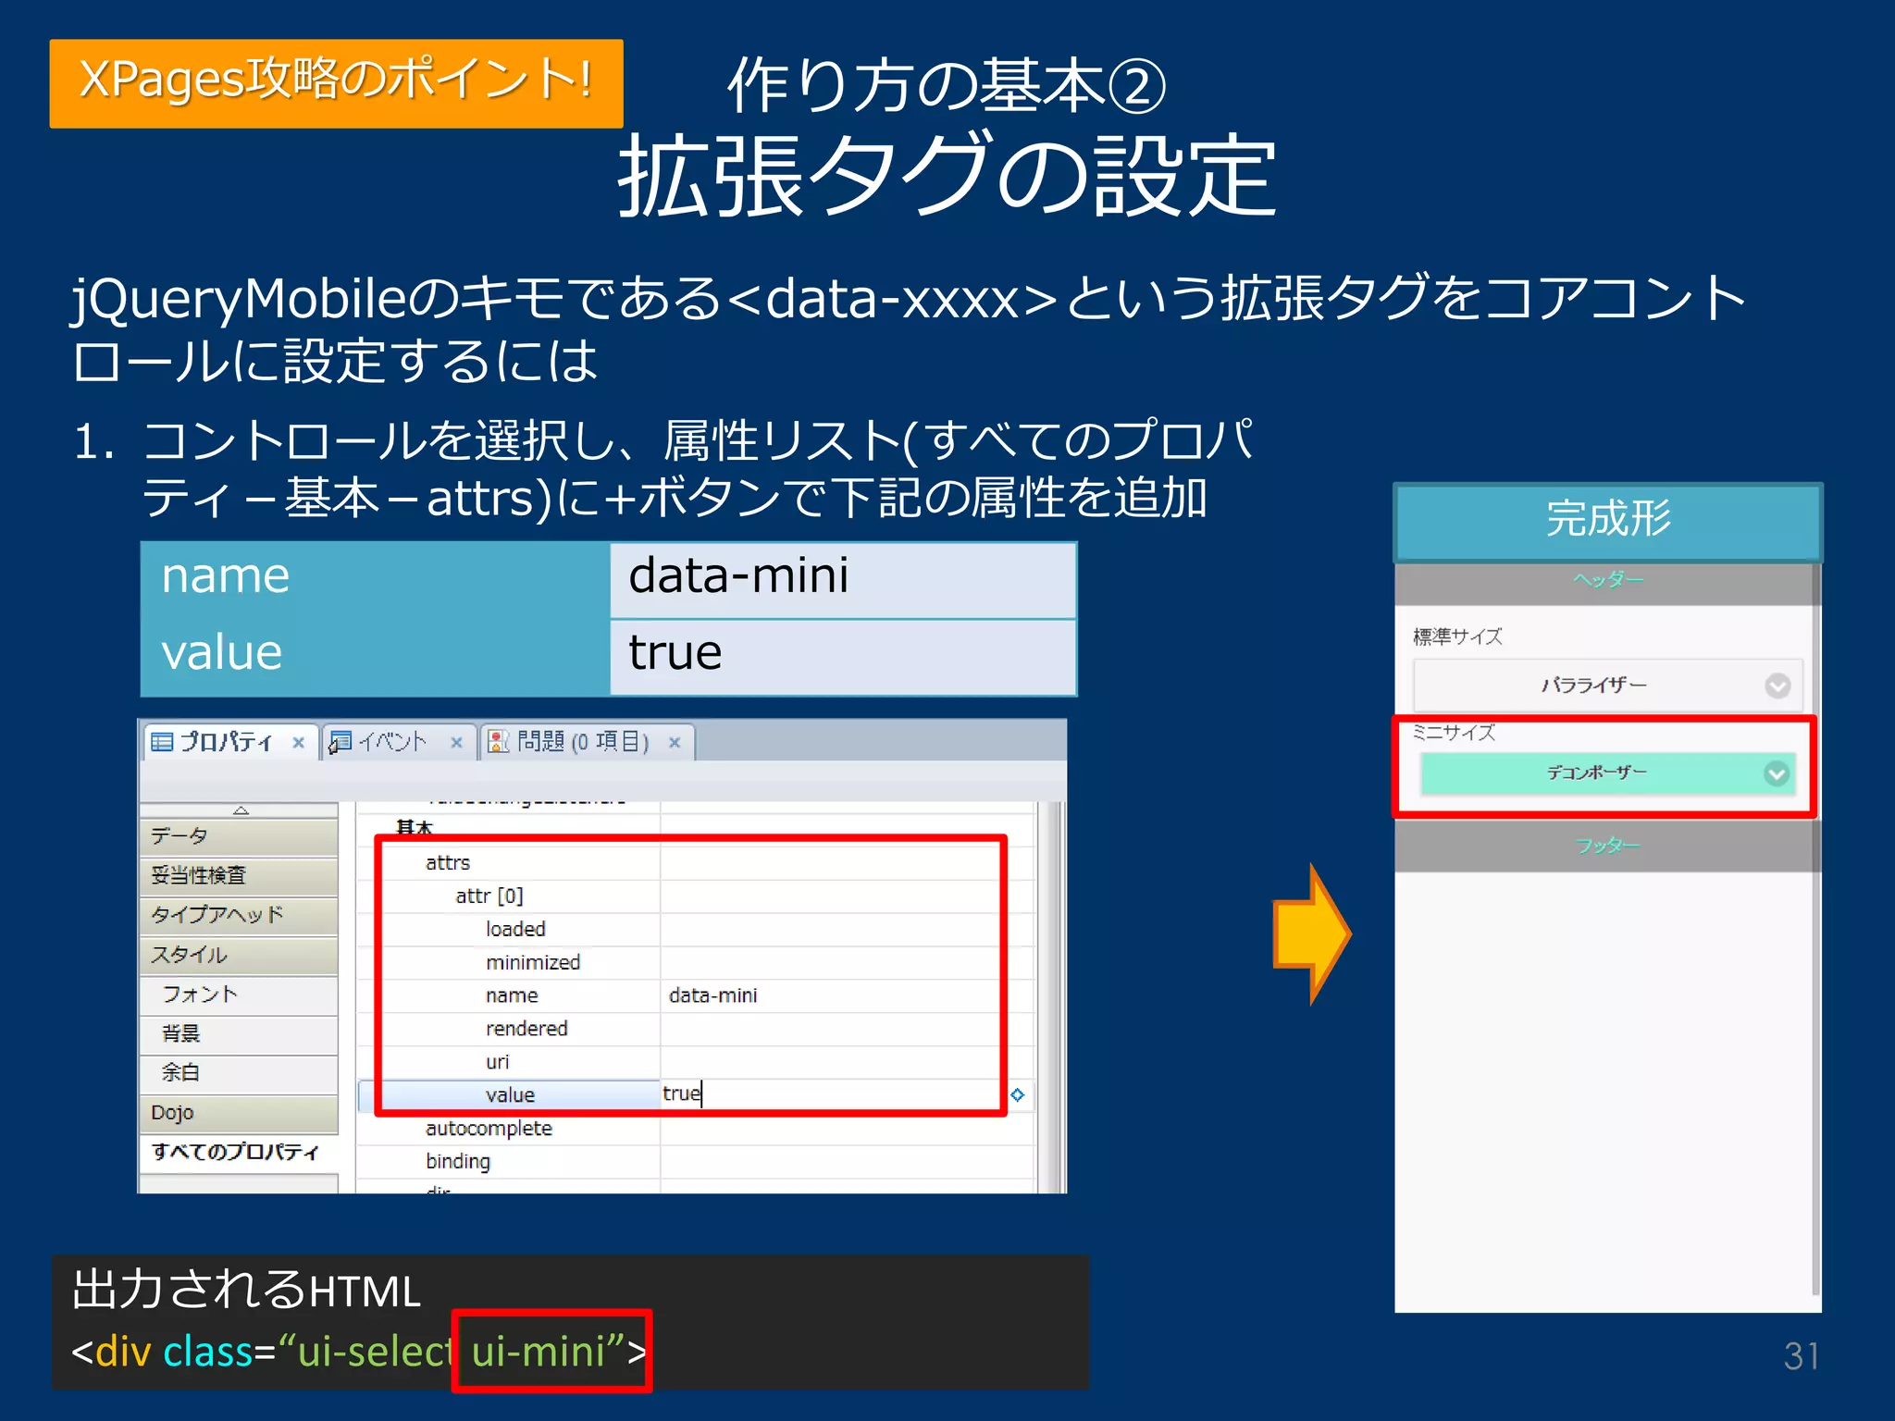Click the data-mini table cell
The height and width of the screenshot is (1421, 1895).
(x=843, y=579)
